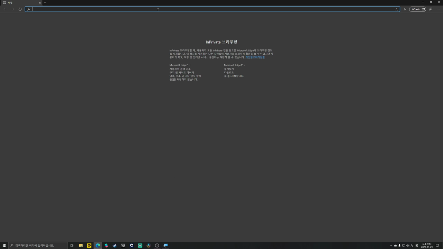Click the InPrivate badge
This screenshot has width=443, height=249.
click(x=418, y=9)
